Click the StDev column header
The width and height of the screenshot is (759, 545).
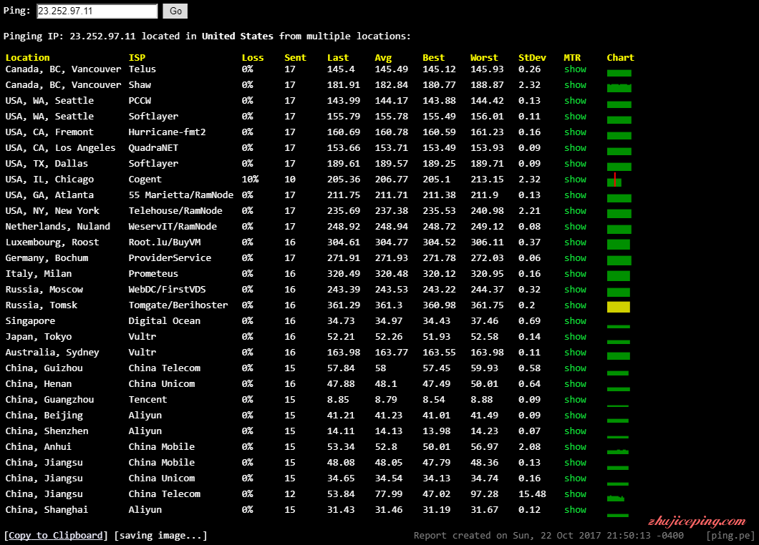pyautogui.click(x=532, y=57)
